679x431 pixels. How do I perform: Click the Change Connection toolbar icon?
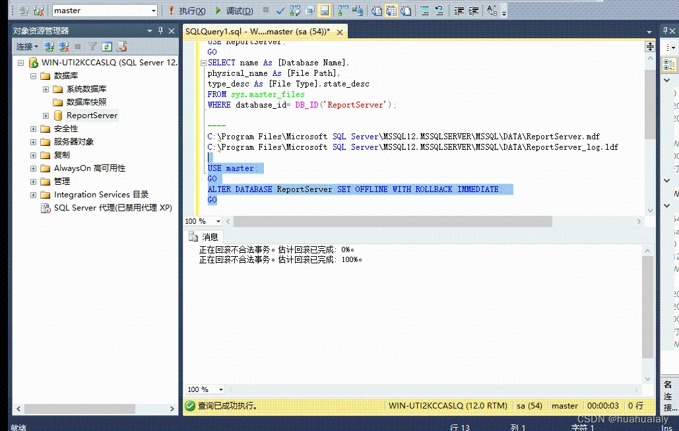click(38, 11)
